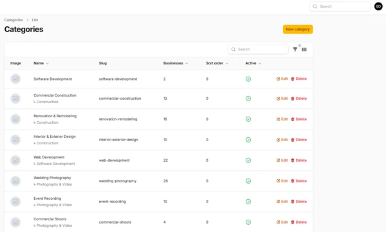
Task: Sort by the Active column
Action: pyautogui.click(x=253, y=63)
